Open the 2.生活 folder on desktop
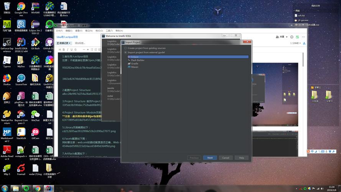341x192 pixels. tap(315, 96)
